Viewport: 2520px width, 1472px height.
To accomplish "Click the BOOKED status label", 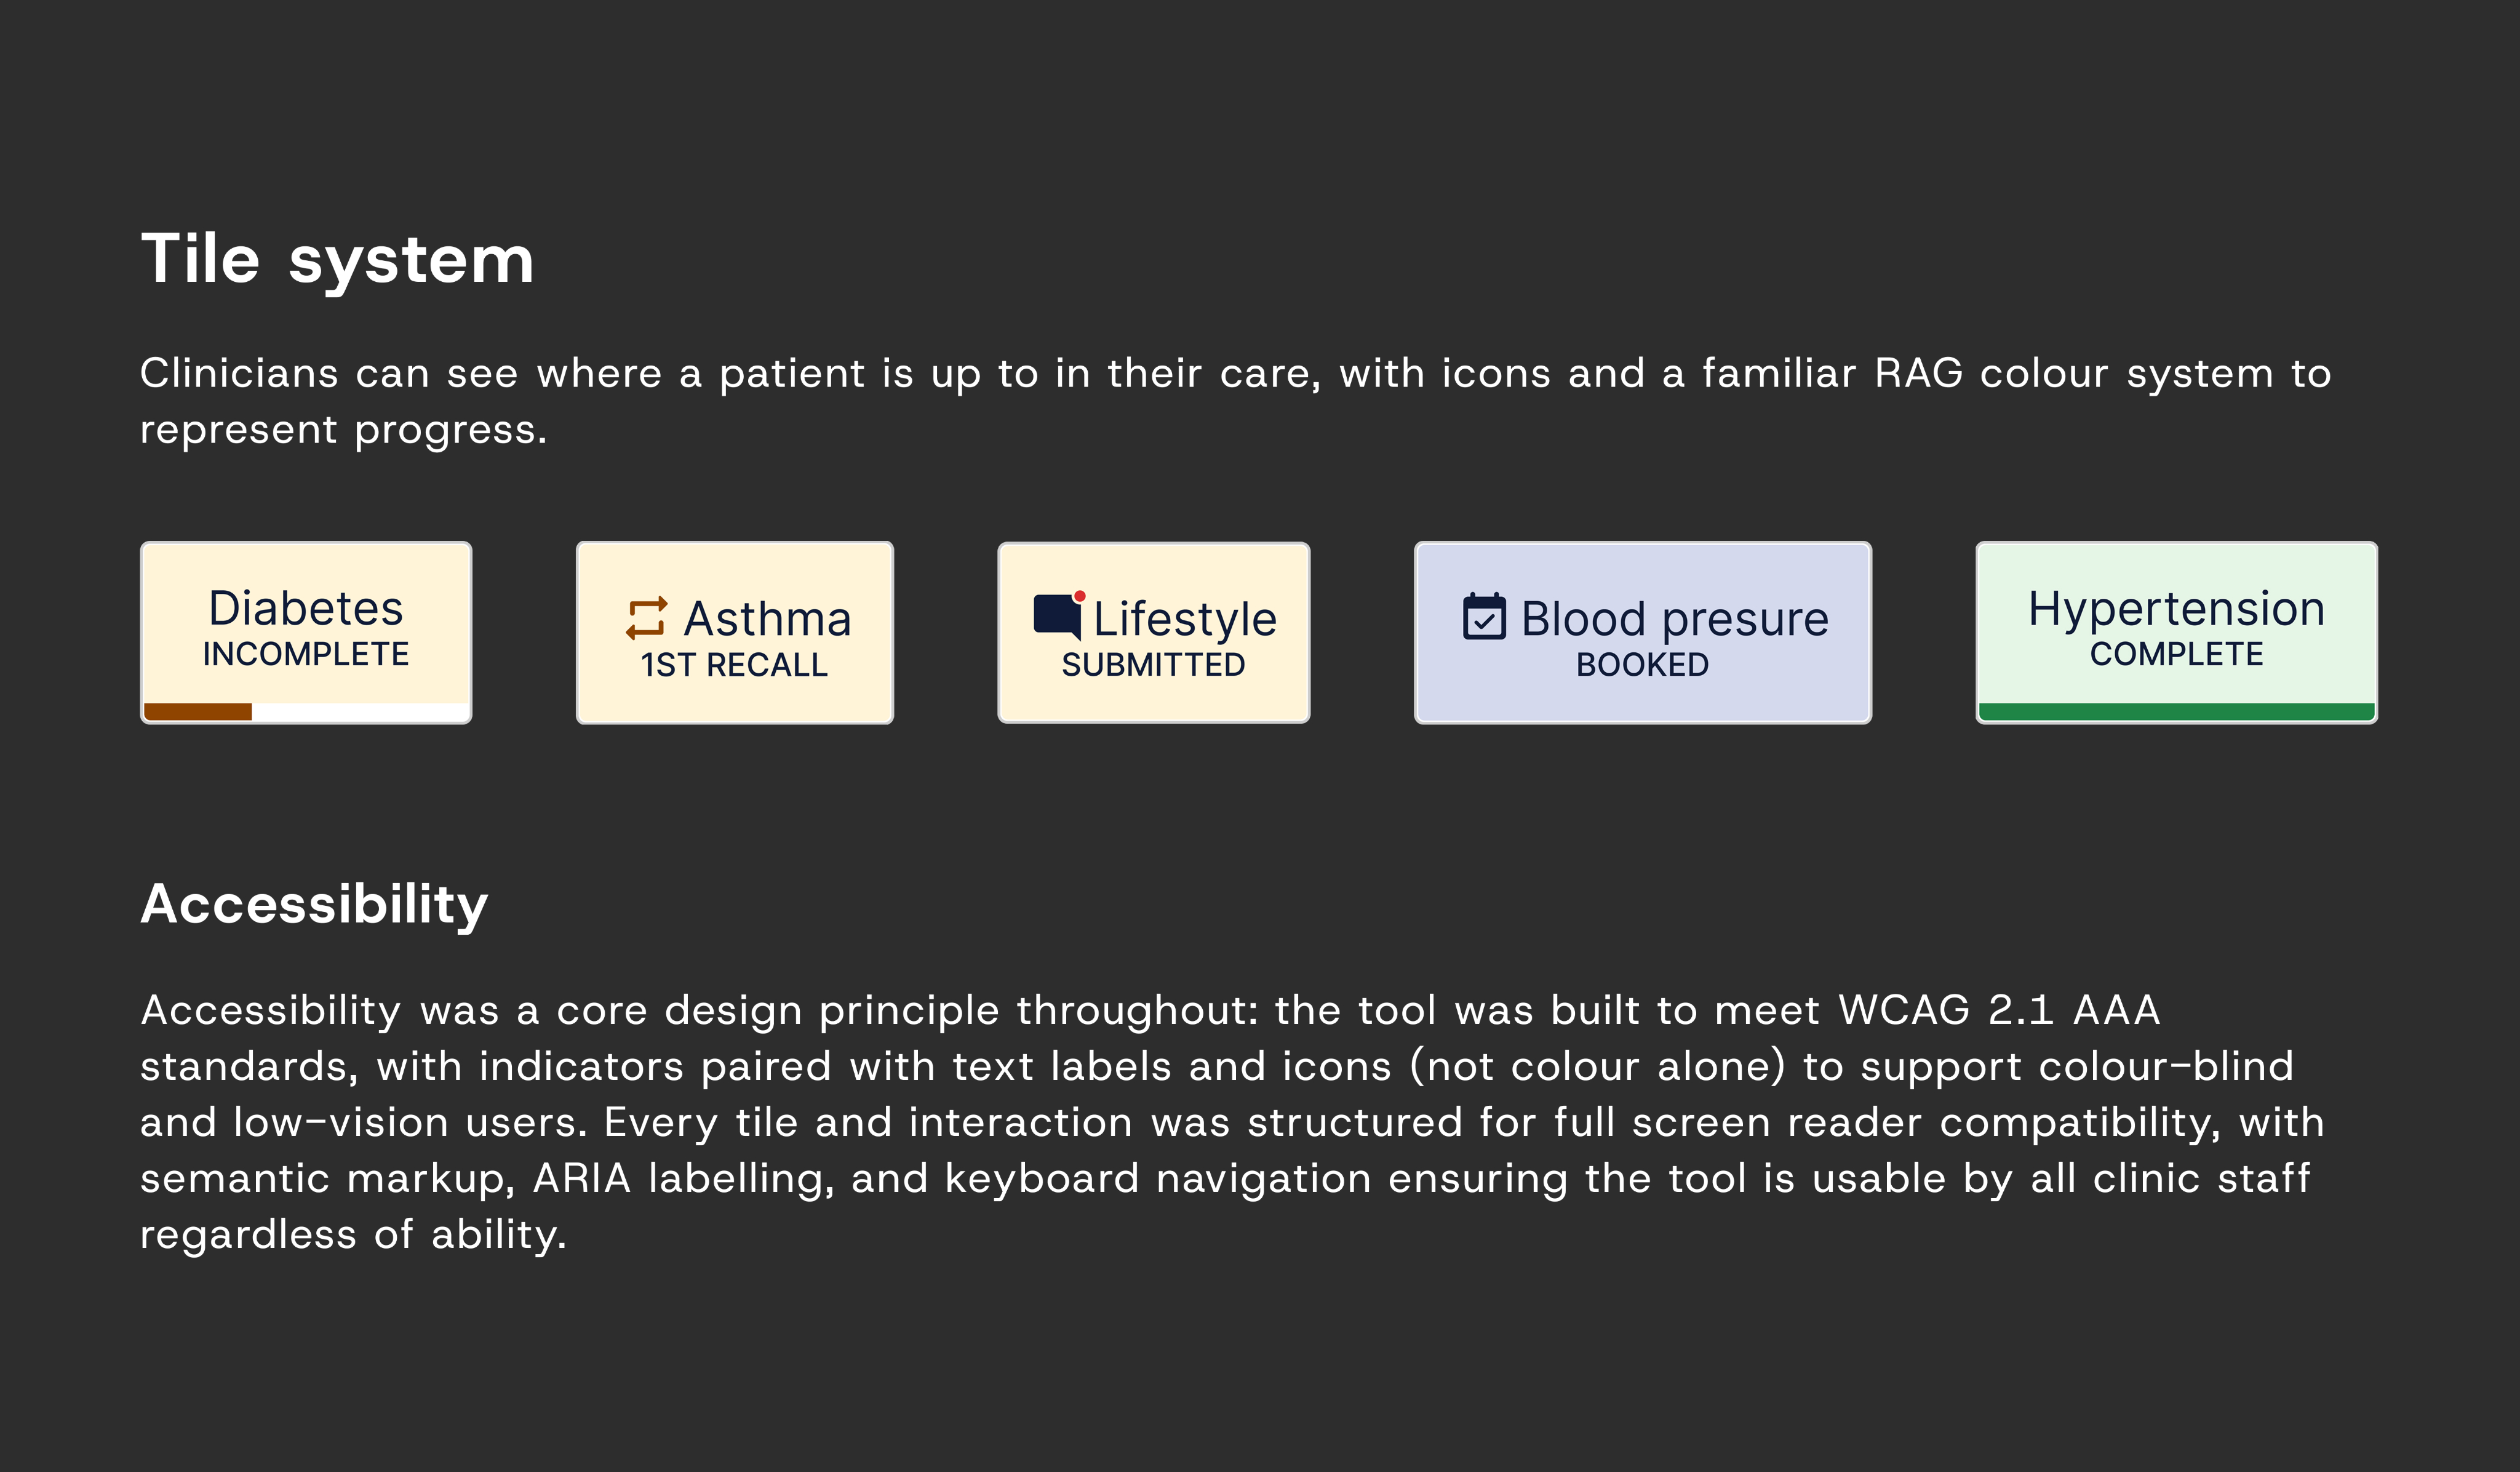I will [1642, 665].
